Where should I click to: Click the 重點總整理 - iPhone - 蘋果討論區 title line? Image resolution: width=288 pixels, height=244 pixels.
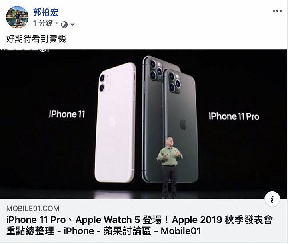point(104,231)
